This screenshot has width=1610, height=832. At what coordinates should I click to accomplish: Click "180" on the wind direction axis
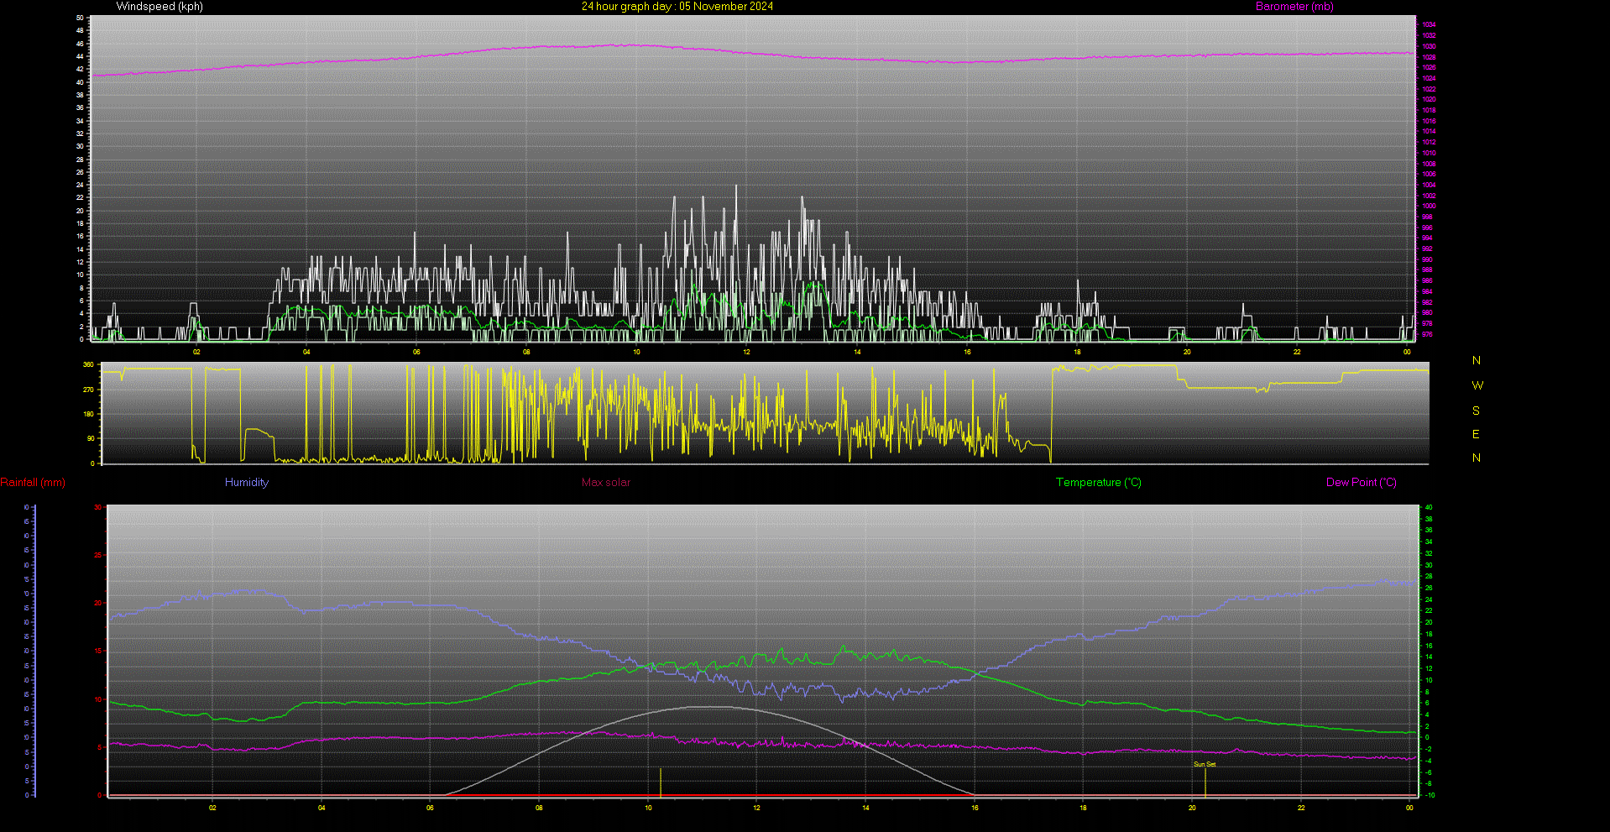[x=88, y=415]
